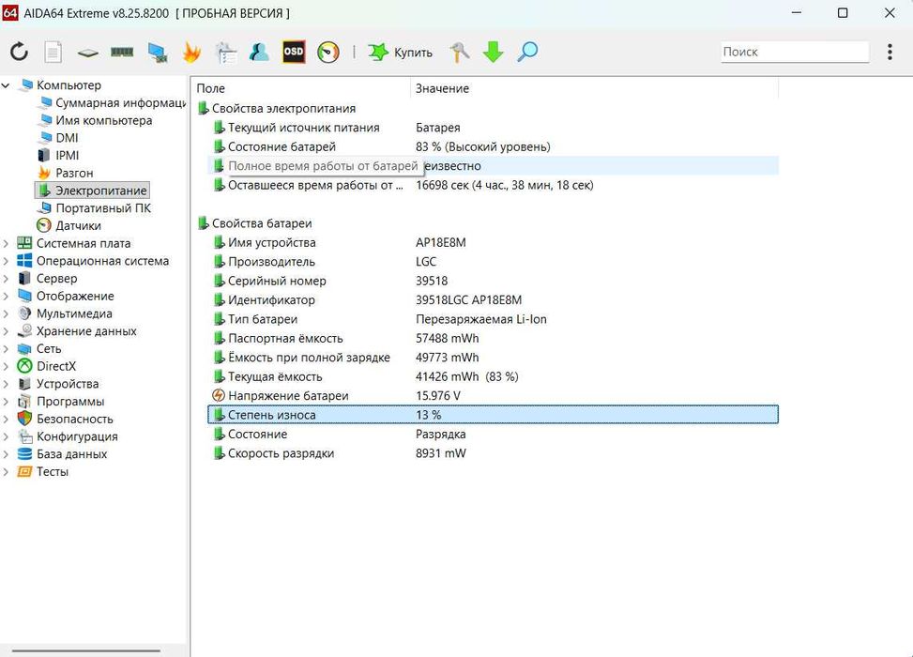
Task: Select the Паспортная ёмкость row
Action: pos(493,339)
